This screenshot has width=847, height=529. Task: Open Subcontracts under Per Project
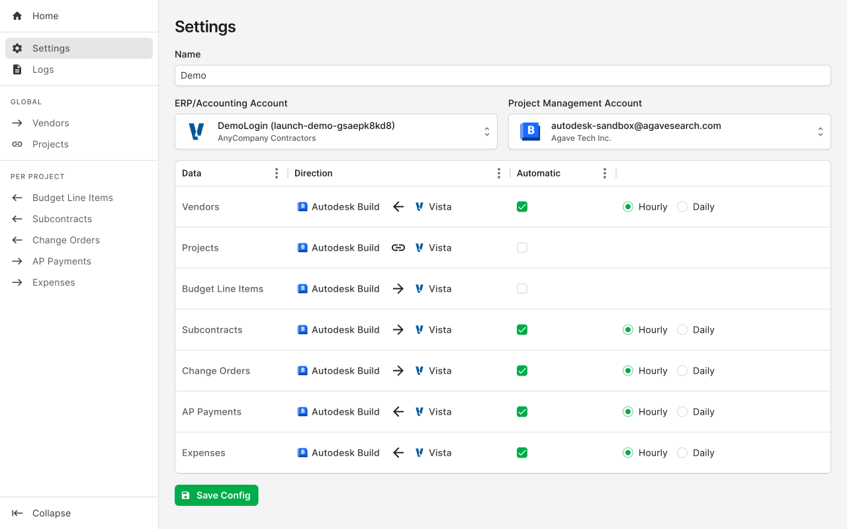point(79,219)
